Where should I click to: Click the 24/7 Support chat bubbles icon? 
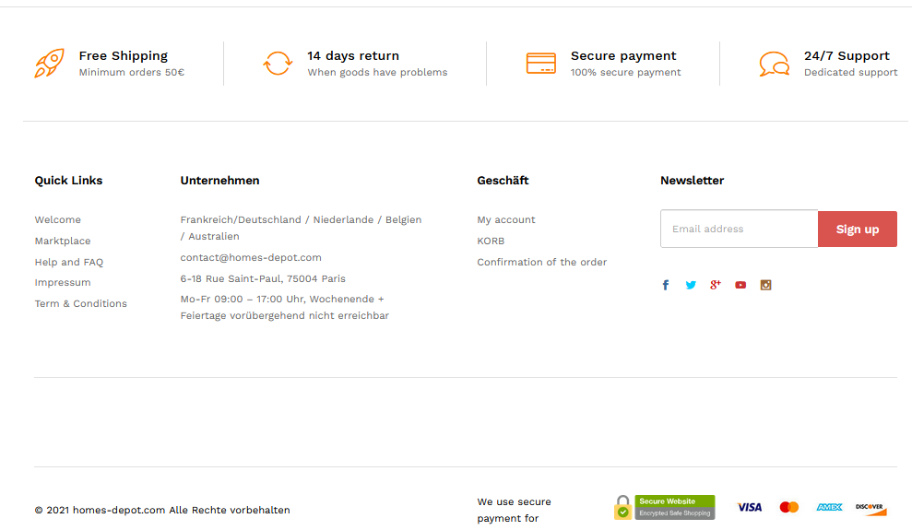pos(775,64)
